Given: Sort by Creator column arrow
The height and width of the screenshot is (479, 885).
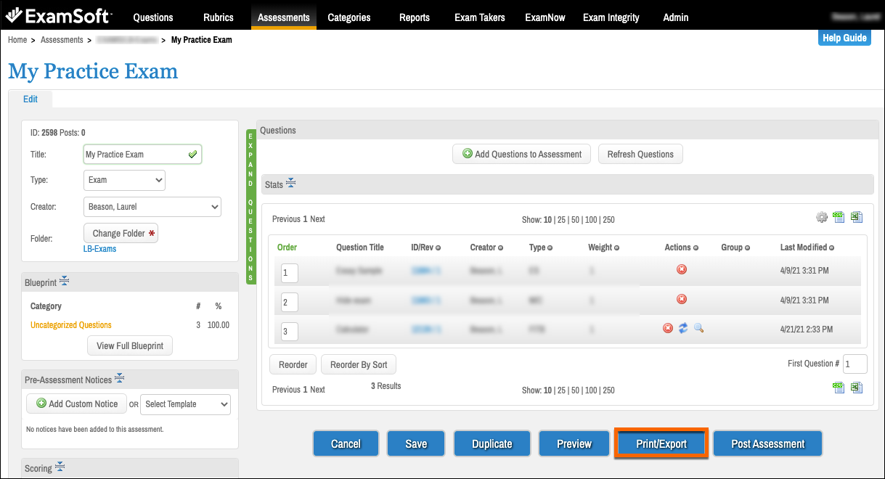Looking at the screenshot, I should pos(501,248).
